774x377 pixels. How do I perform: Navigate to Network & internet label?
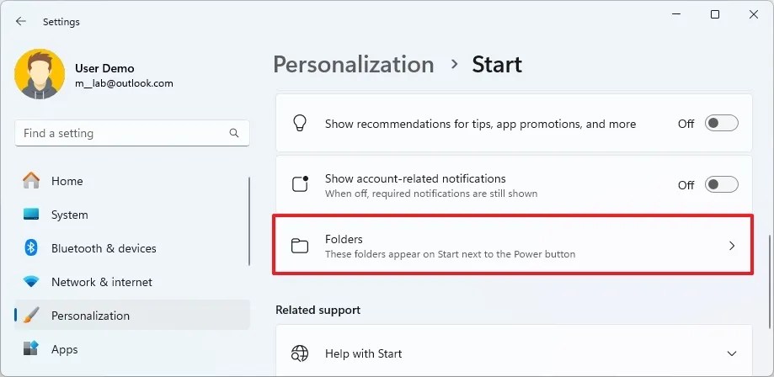pyautogui.click(x=102, y=282)
